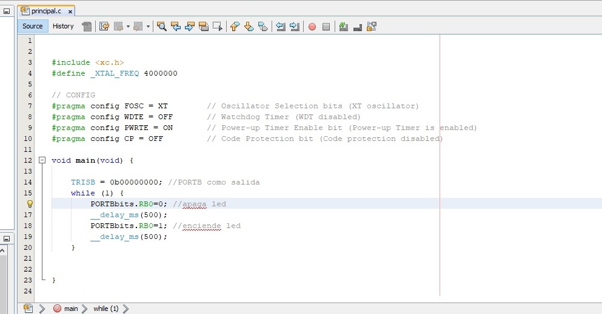Click the CP = OFF config line
Viewport: 602px width, 314px height.
click(x=107, y=139)
